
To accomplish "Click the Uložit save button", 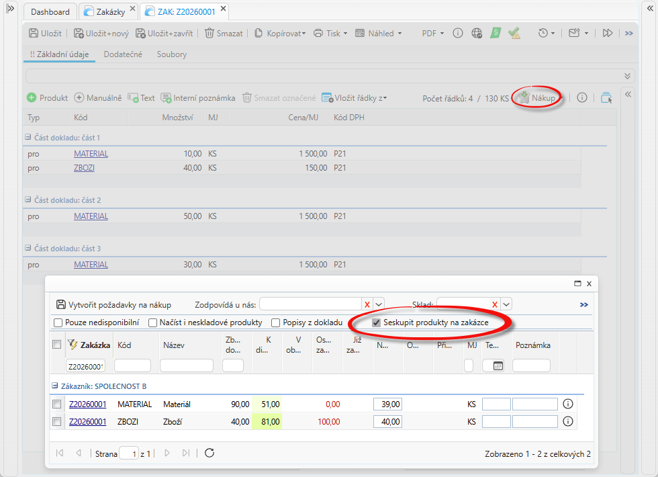I will click(46, 33).
